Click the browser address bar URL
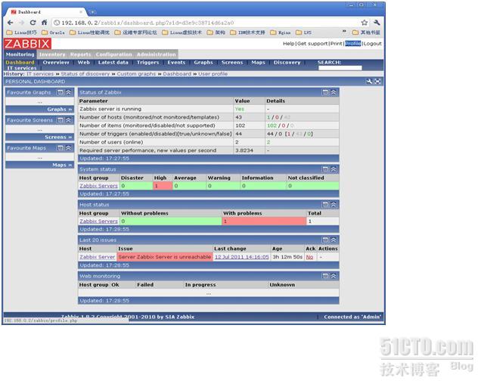The image size is (484, 387). pyautogui.click(x=147, y=23)
